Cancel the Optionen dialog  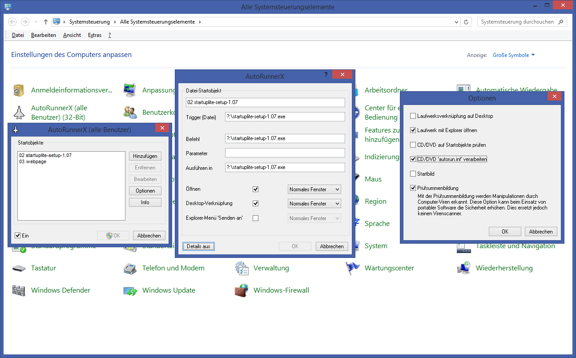pos(541,232)
